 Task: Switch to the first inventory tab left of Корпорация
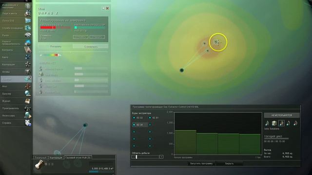pyautogui.click(x=40, y=157)
